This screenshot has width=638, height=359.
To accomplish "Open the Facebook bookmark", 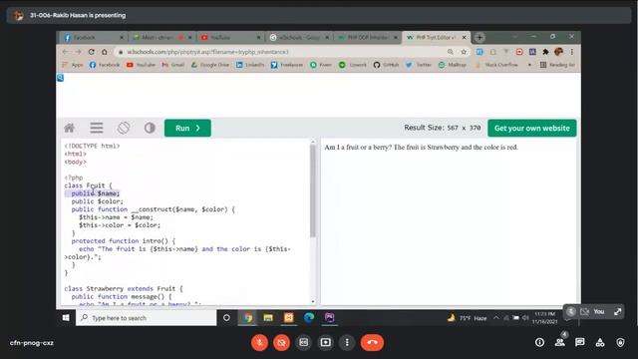I will pos(105,65).
